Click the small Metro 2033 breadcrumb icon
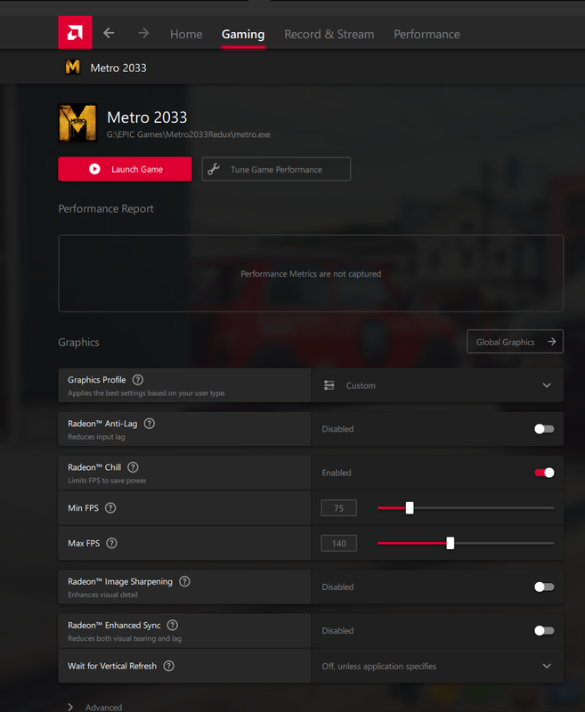The width and height of the screenshot is (585, 712). pyautogui.click(x=73, y=68)
